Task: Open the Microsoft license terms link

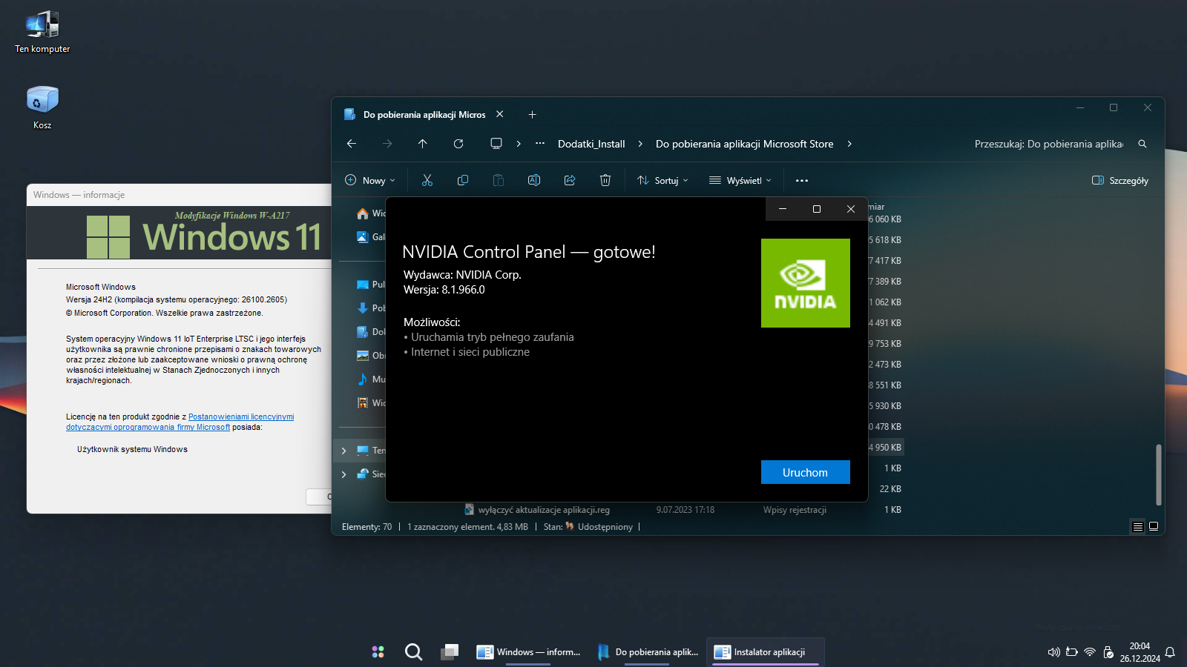Action: pos(241,417)
